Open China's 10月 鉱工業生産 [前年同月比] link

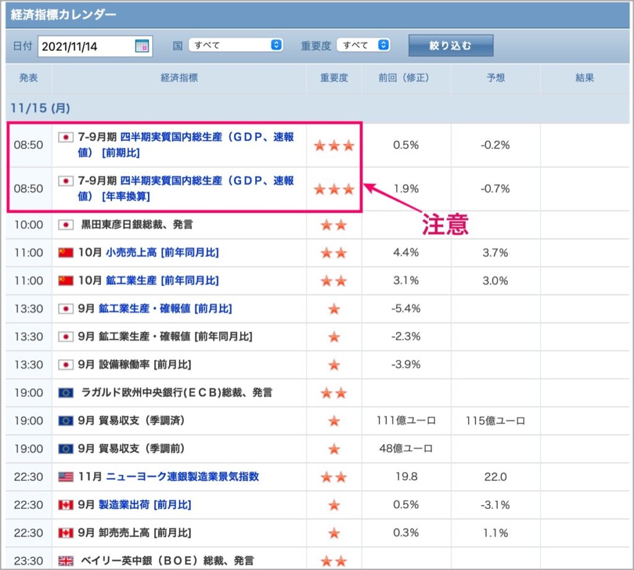point(162,280)
